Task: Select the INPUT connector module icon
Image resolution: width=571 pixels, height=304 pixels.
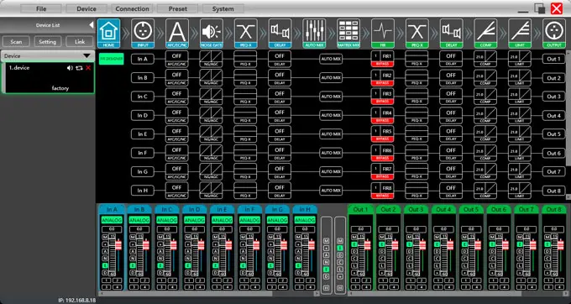Action: (143, 33)
